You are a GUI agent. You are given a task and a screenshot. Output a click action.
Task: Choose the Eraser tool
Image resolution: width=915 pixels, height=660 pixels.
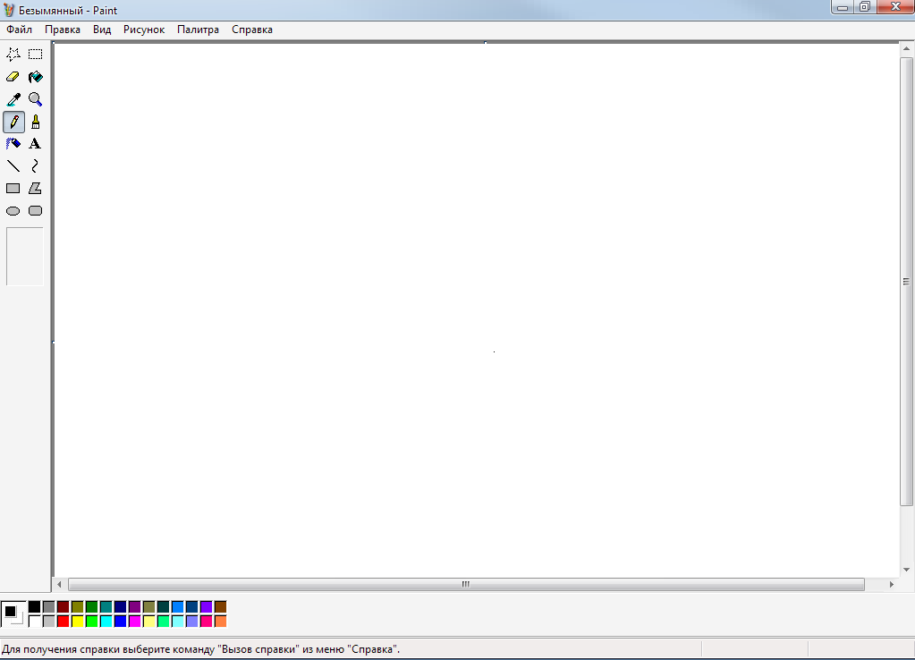point(13,77)
